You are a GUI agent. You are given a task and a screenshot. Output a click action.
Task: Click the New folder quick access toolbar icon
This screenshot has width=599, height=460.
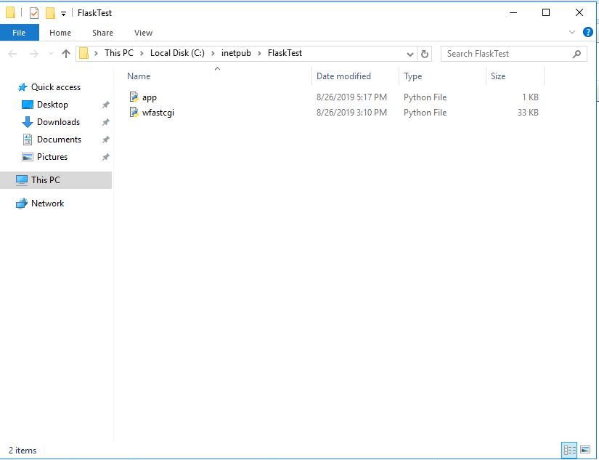[50, 13]
